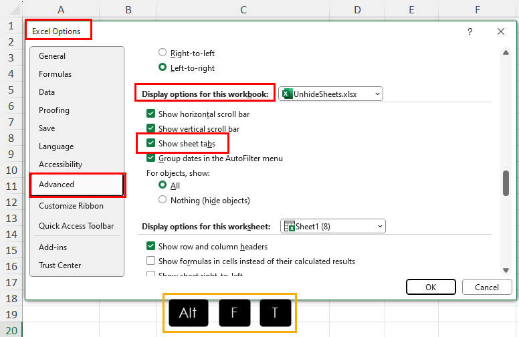Click column E header
519x337 pixels.
[x=411, y=9]
